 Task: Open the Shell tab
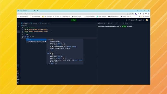coord(111,23)
